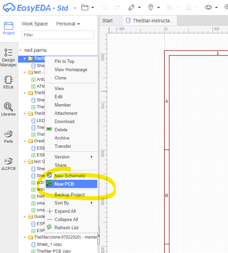Expand the EasyEDA Std edition dropdown

(75, 8)
